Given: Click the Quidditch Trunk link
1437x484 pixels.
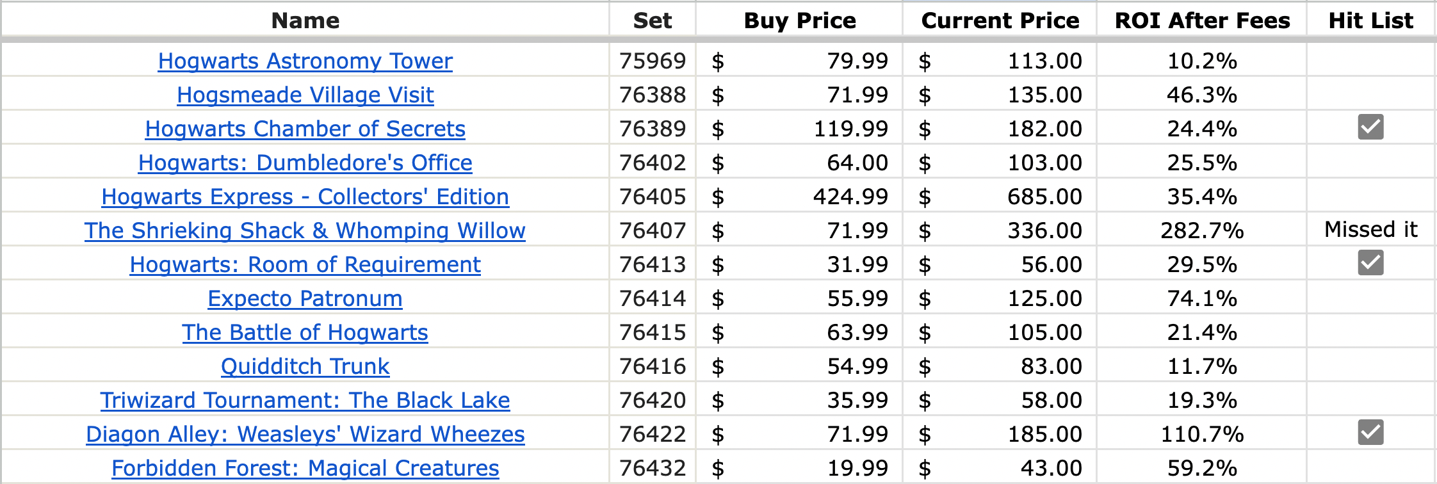Looking at the screenshot, I should [305, 366].
